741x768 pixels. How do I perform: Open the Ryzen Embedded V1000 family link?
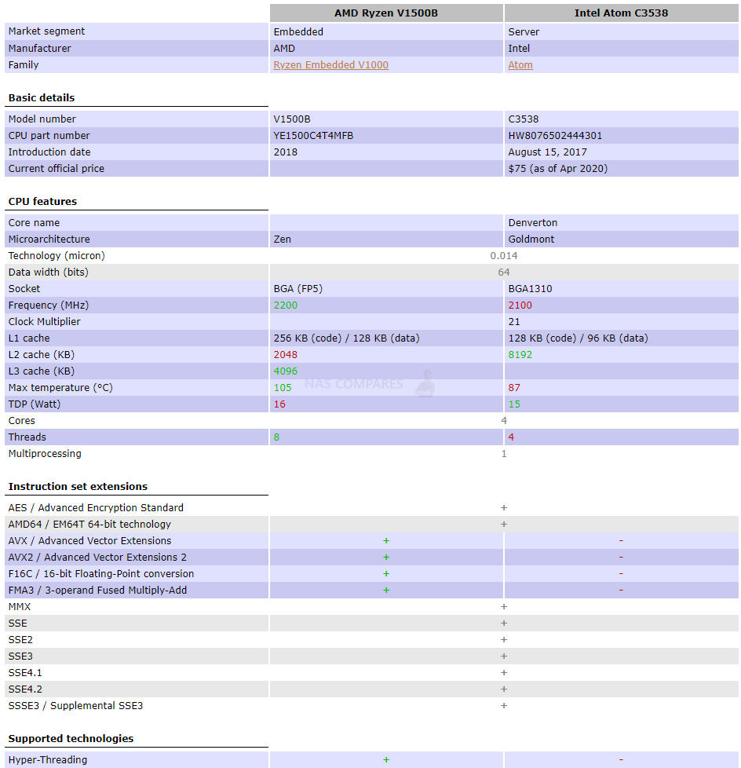330,64
